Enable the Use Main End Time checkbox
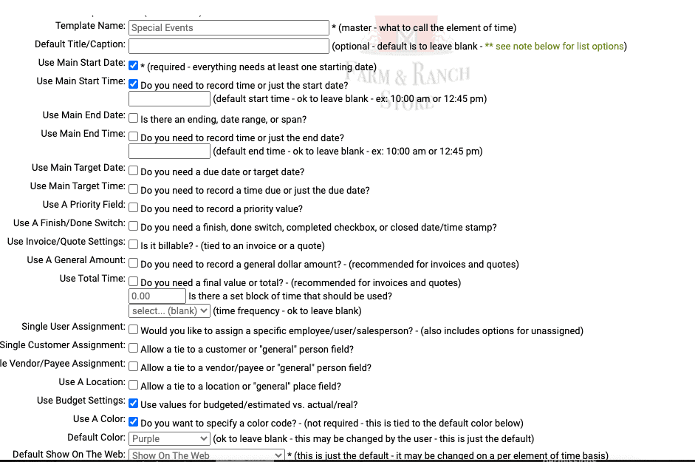This screenshot has height=462, width=695. 134,137
